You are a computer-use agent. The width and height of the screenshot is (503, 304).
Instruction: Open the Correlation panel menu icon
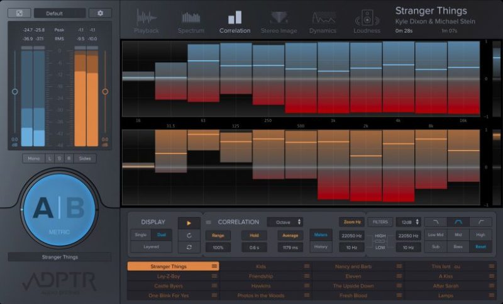pyautogui.click(x=209, y=222)
